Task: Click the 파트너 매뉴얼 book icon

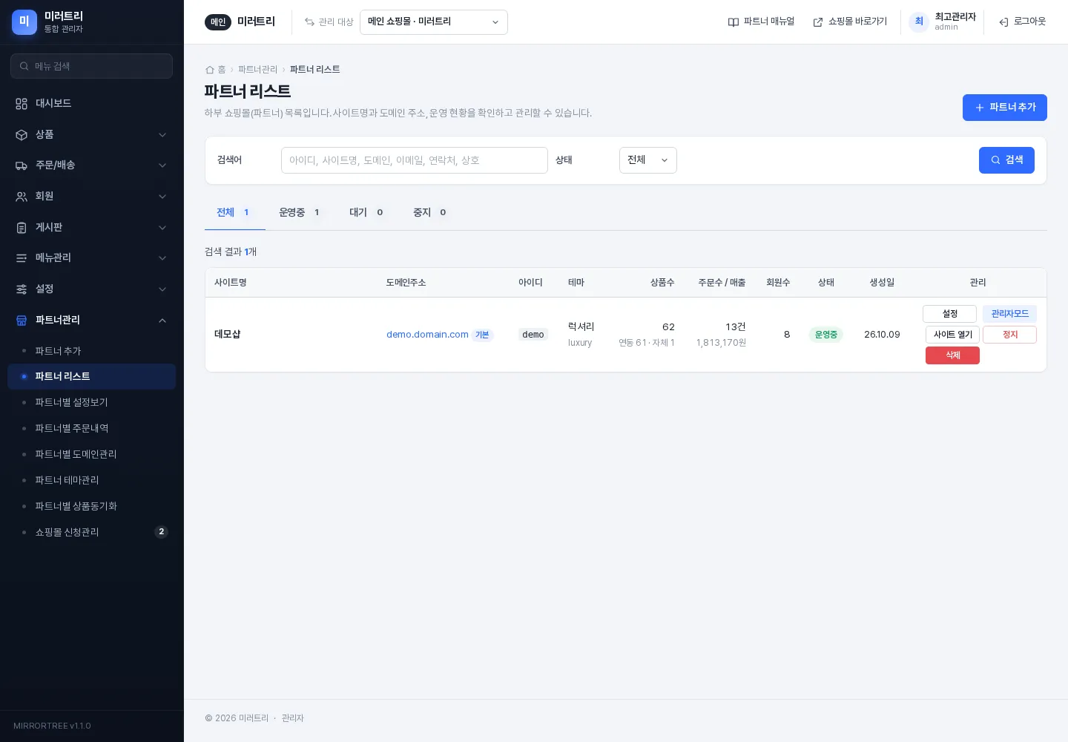Action: coord(734,22)
